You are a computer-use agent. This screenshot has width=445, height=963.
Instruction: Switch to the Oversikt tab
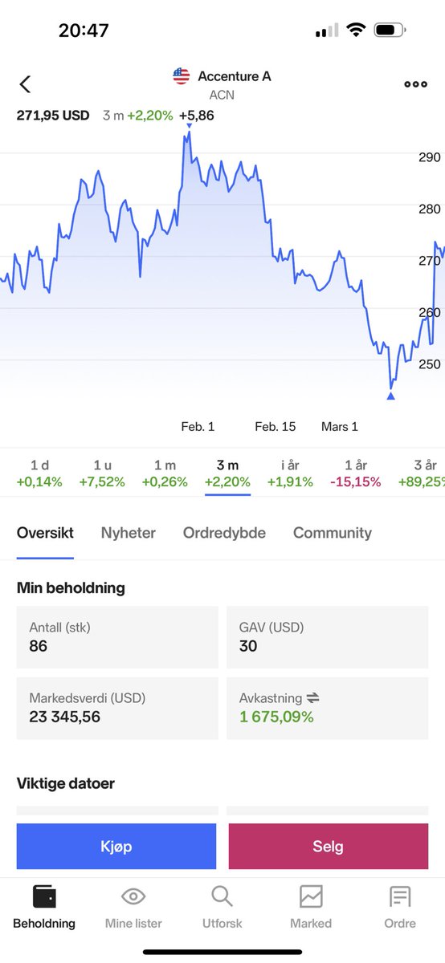pyautogui.click(x=45, y=533)
